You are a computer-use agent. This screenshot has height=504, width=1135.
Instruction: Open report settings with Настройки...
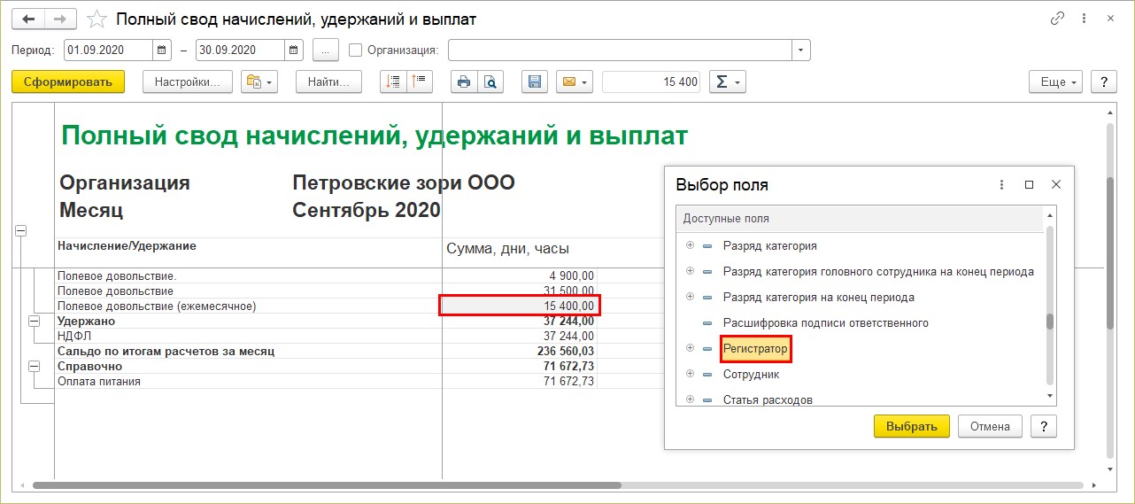click(188, 81)
